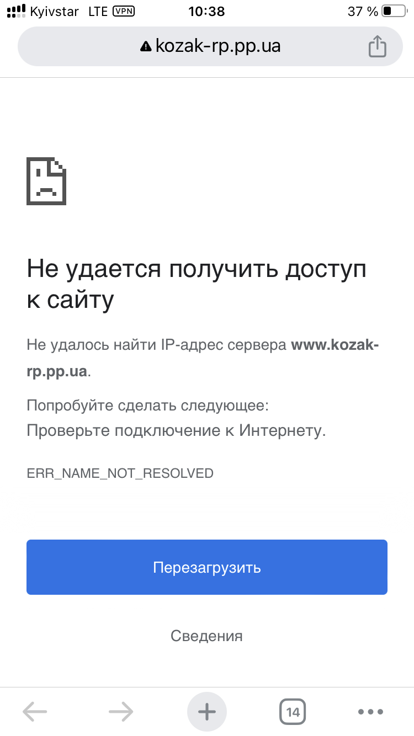This screenshot has width=414, height=736.
Task: Open Сведения for more error details
Action: point(206,636)
